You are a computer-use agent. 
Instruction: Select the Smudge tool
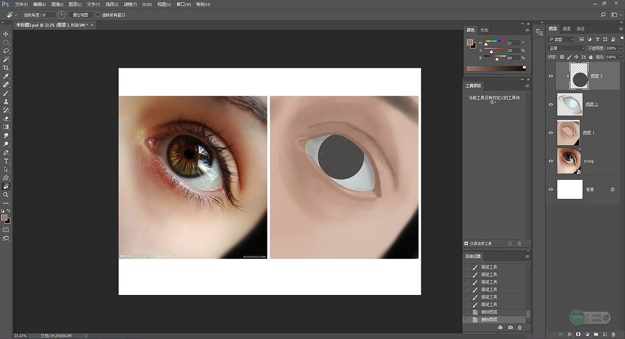point(6,135)
